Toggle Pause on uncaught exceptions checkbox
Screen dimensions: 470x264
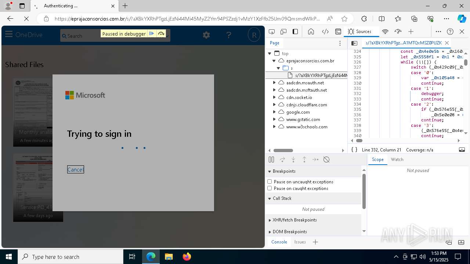point(270,181)
